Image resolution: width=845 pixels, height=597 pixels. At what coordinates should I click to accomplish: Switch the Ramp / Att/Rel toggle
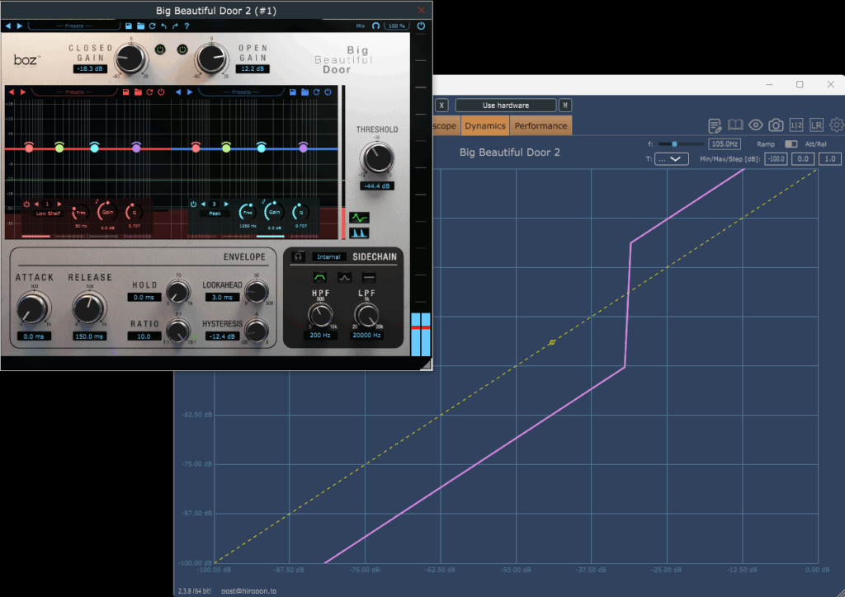tap(791, 144)
